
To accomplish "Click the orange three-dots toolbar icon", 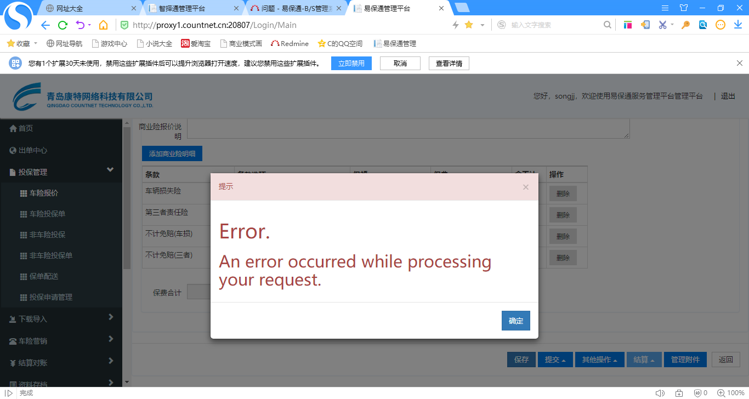I will (x=720, y=25).
